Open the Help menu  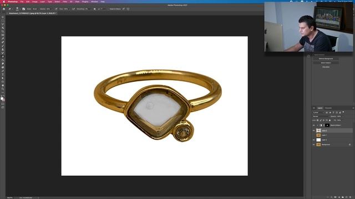point(103,2)
